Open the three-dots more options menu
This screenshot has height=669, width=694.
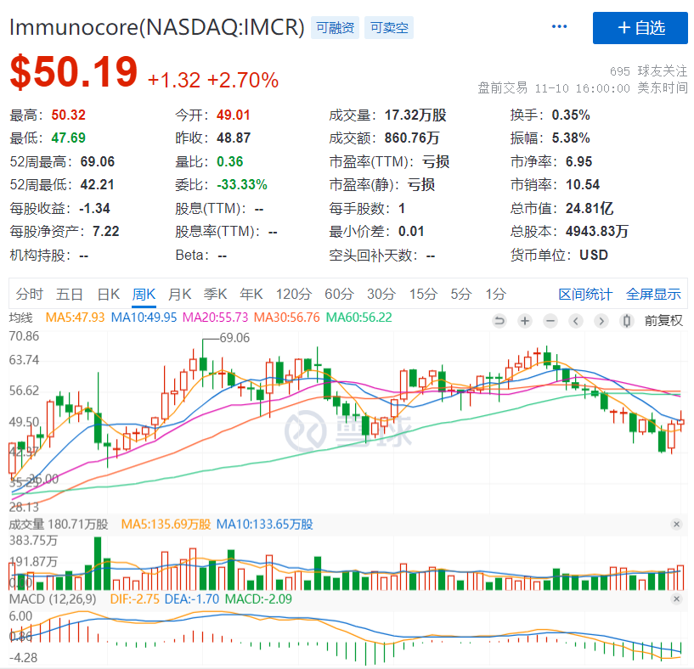click(559, 27)
